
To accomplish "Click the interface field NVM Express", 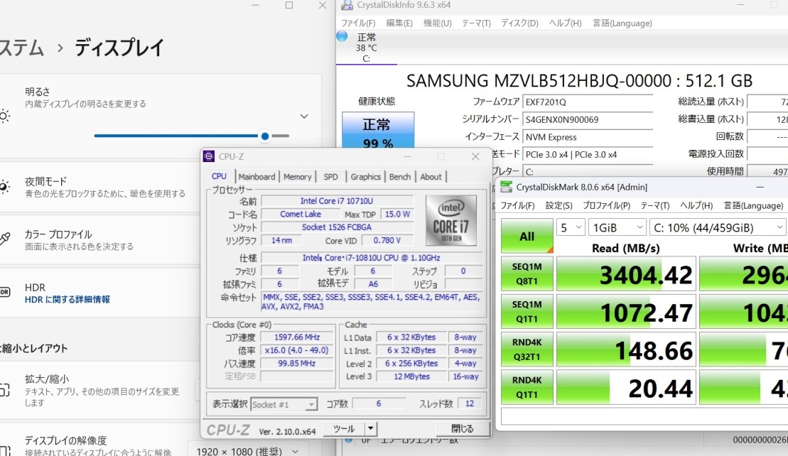I will (588, 137).
